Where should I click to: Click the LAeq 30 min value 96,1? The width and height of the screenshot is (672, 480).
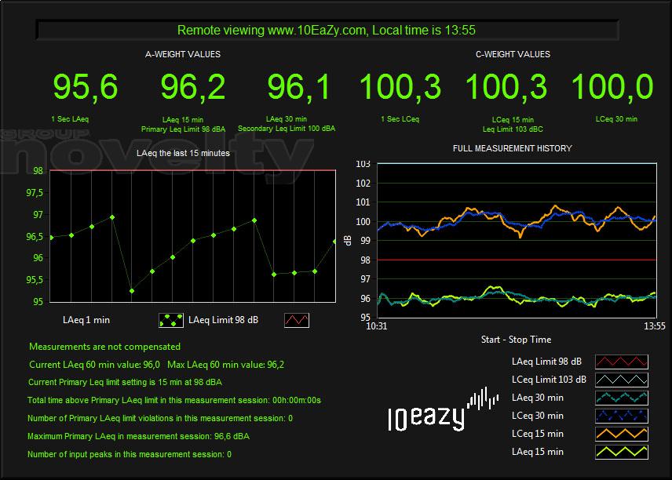click(299, 87)
